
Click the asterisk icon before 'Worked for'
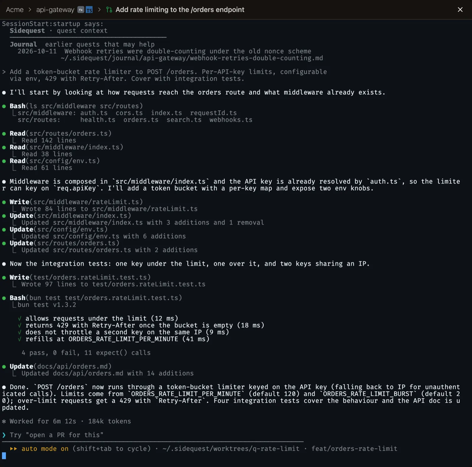coord(4,421)
